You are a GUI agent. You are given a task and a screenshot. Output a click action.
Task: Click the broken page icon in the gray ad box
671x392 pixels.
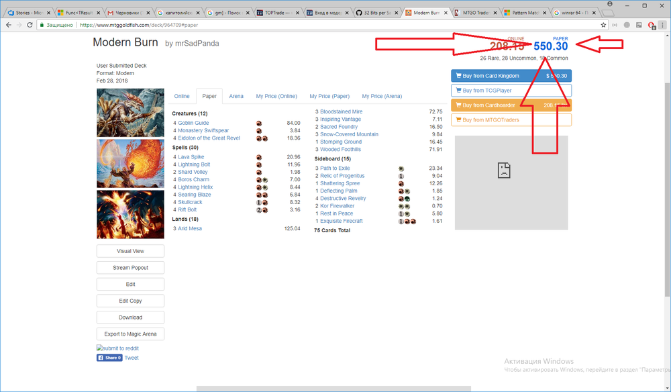point(502,170)
